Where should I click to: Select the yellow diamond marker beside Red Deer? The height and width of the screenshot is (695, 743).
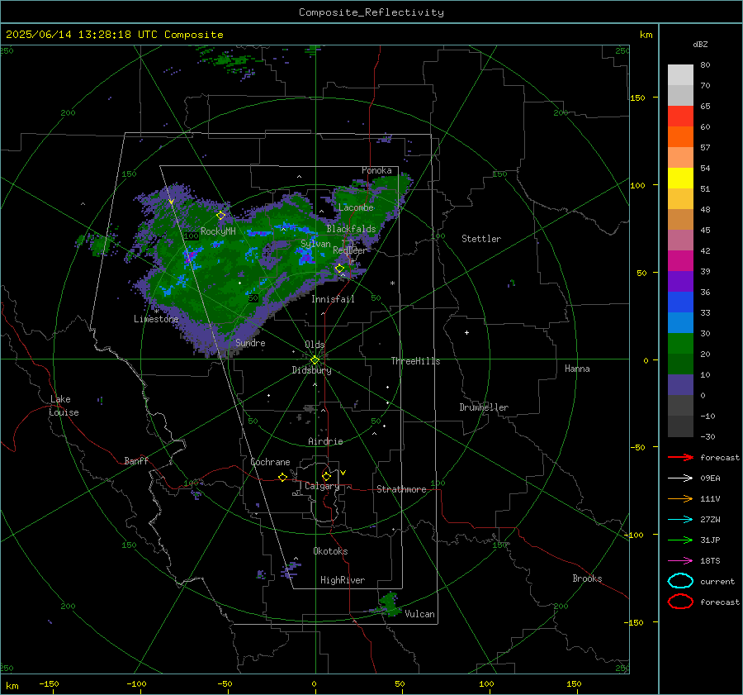tap(339, 269)
